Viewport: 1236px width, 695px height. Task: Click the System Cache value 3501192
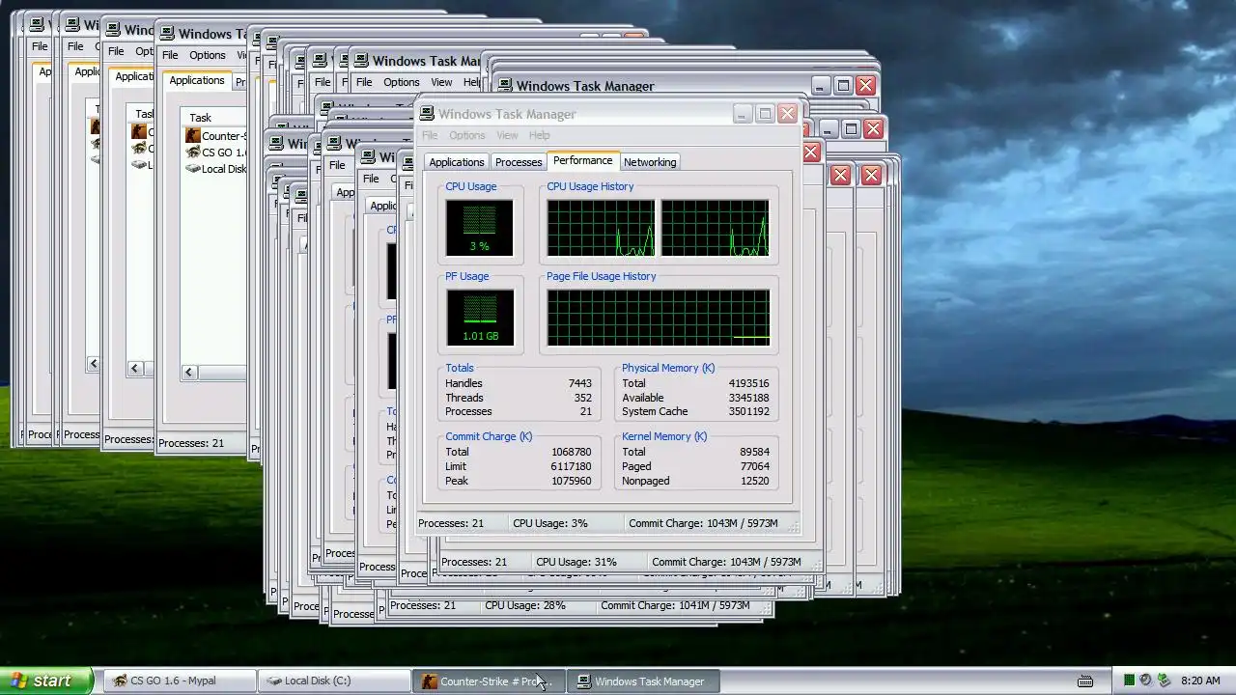[748, 411]
